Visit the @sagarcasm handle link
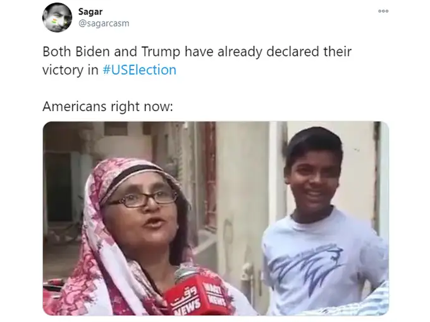This screenshot has height=322, width=430. [104, 23]
